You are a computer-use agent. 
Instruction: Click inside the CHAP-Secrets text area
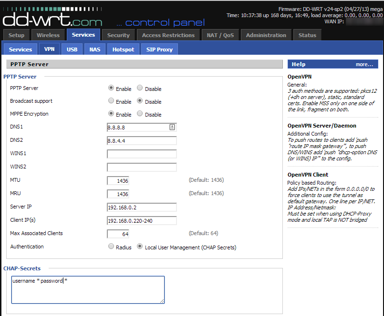[88, 290]
